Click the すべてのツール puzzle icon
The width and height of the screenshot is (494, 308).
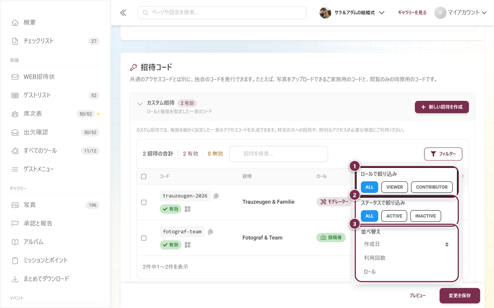pyautogui.click(x=15, y=151)
